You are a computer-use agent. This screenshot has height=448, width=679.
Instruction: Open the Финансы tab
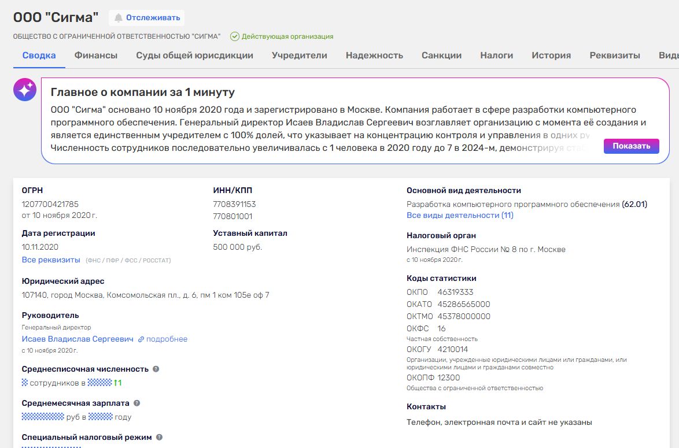(96, 55)
